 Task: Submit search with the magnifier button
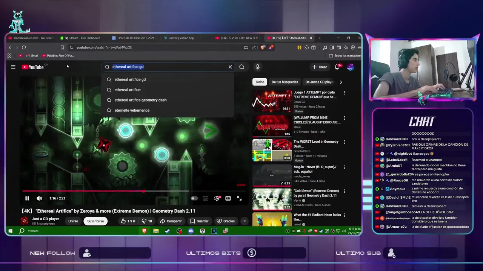pos(241,67)
